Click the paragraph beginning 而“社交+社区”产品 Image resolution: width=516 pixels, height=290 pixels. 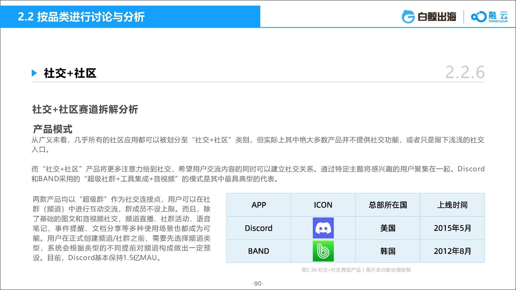tap(258, 174)
